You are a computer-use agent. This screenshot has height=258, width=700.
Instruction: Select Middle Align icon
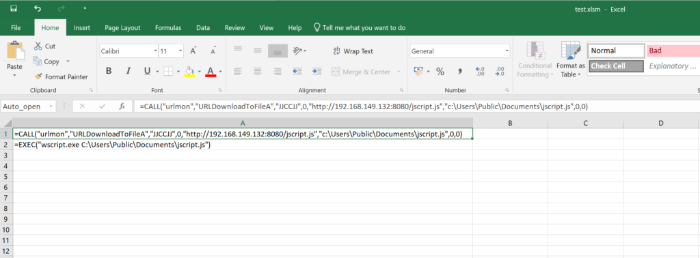(x=258, y=51)
